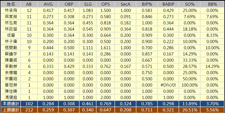Click last week's SO% 20.51%

(x=190, y=110)
